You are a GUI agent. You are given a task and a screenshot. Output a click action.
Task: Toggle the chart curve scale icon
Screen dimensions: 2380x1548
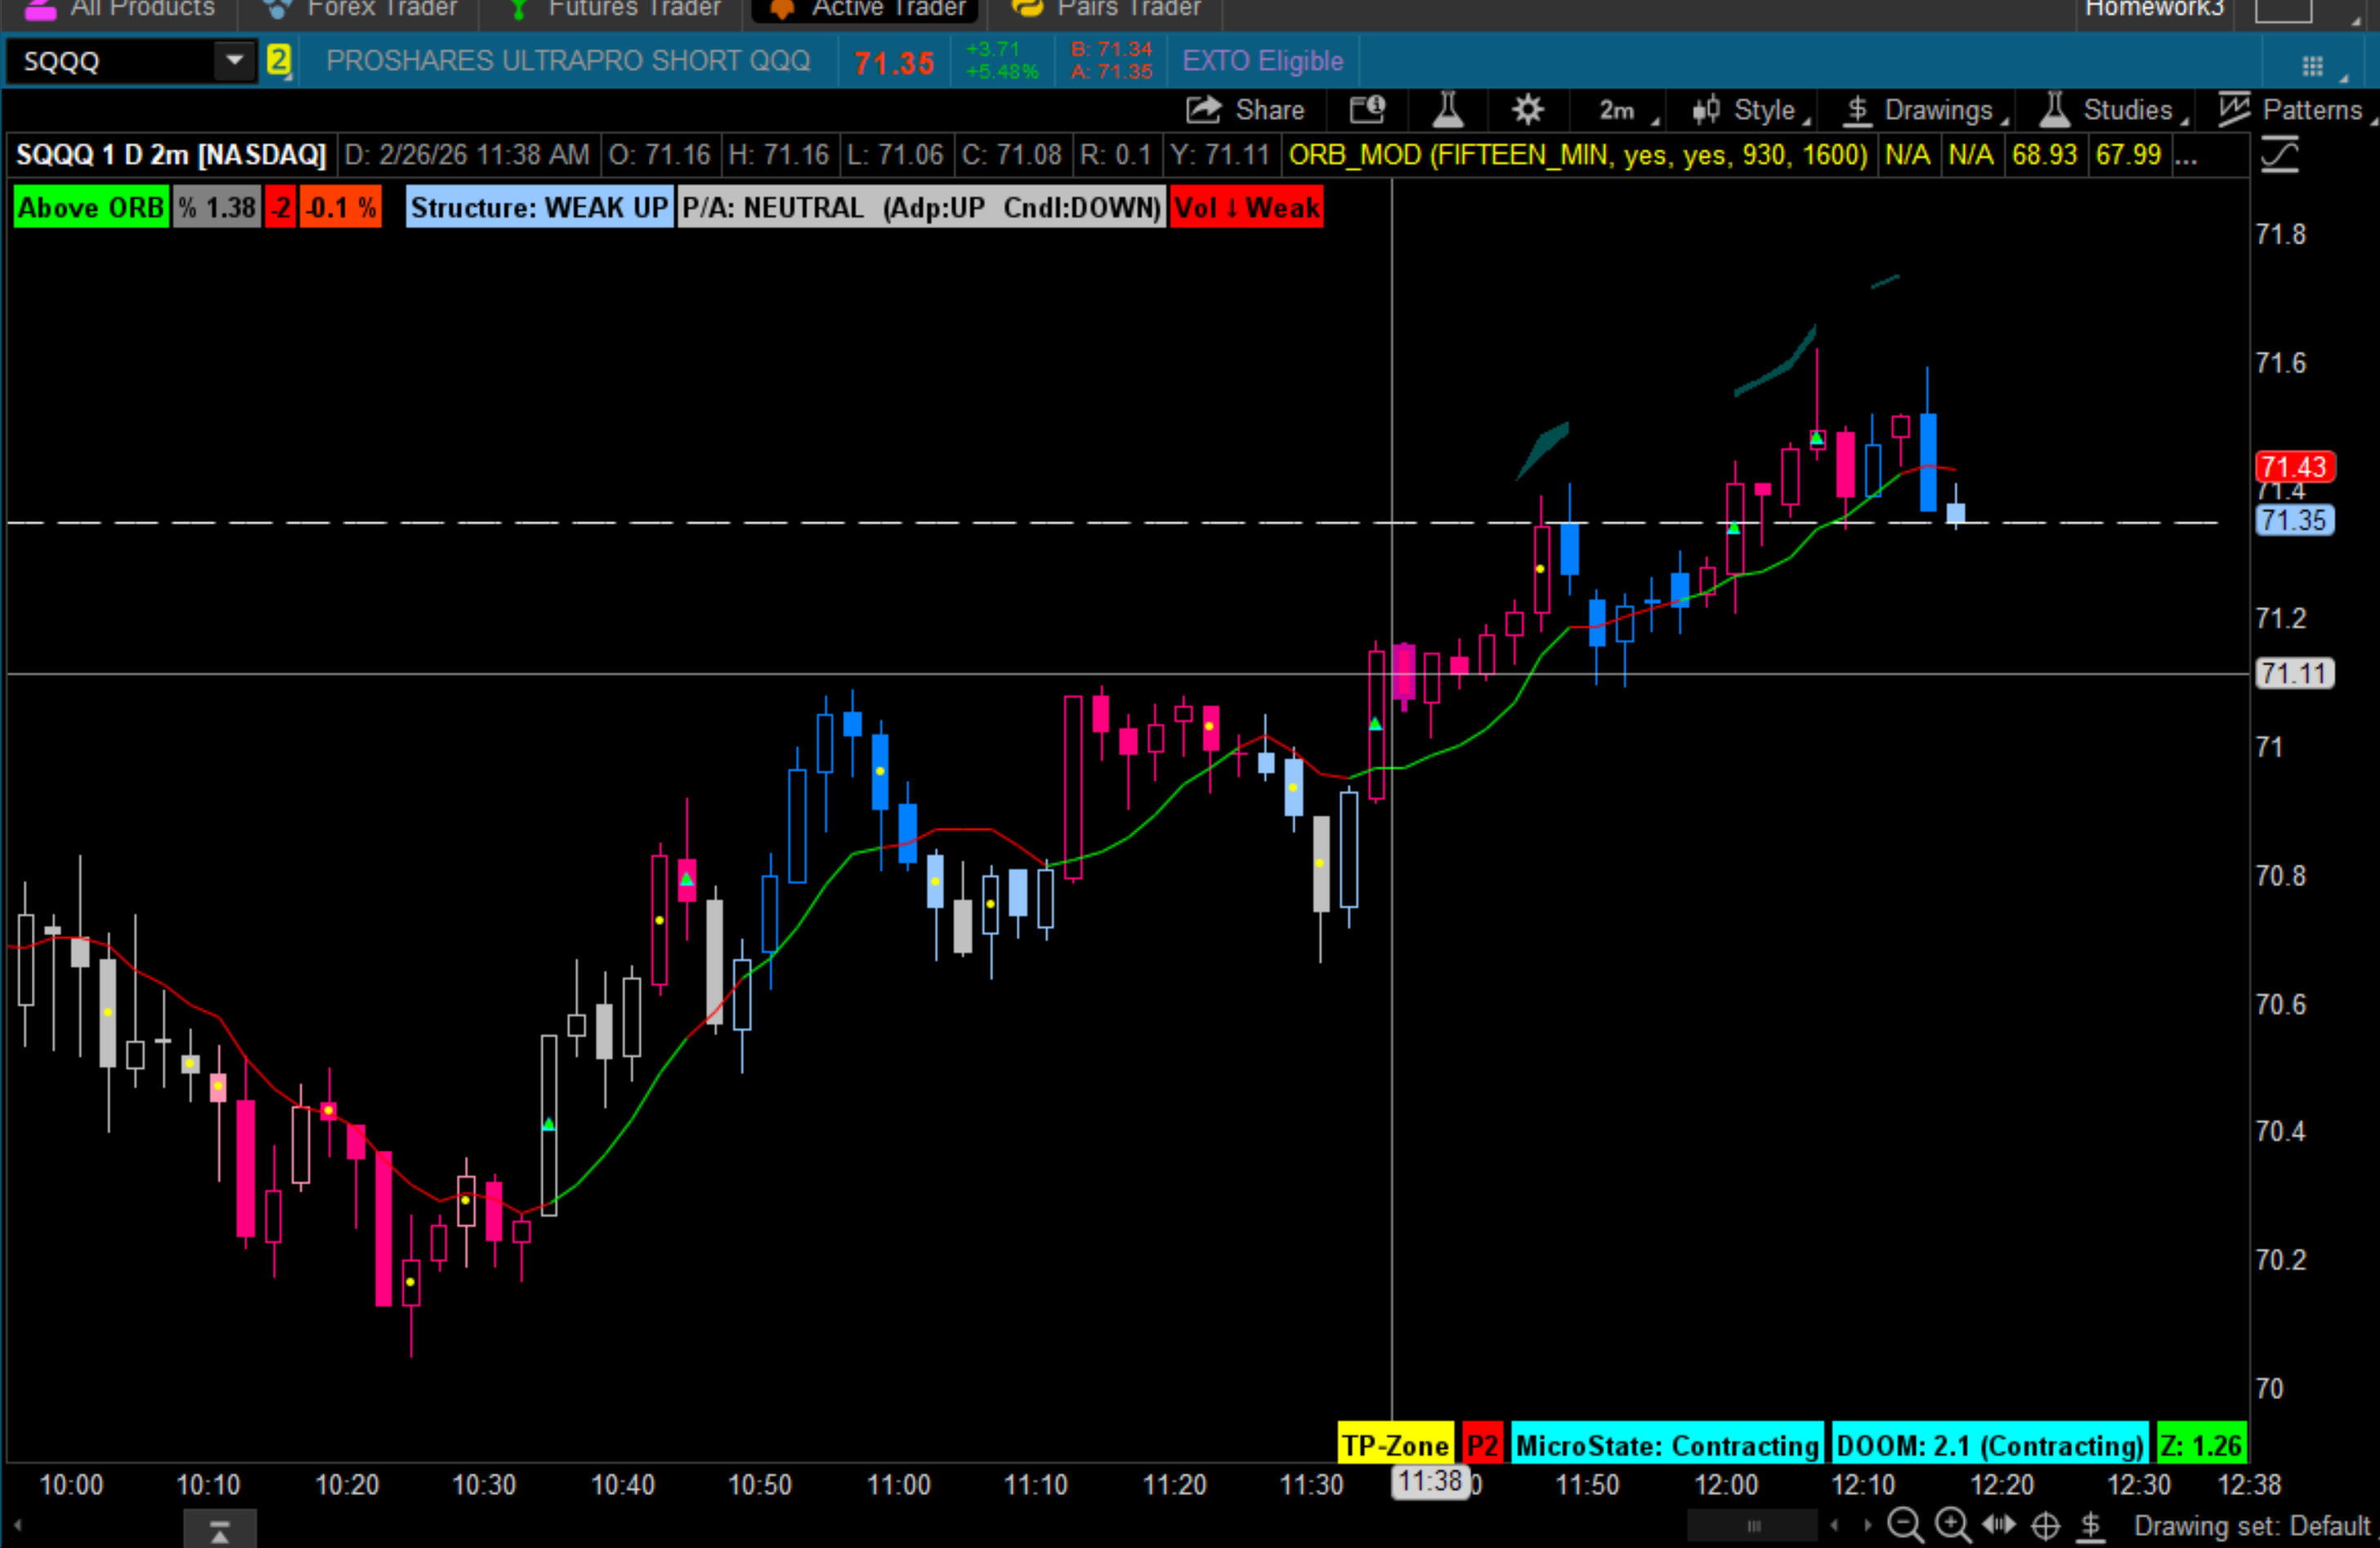coord(2280,156)
